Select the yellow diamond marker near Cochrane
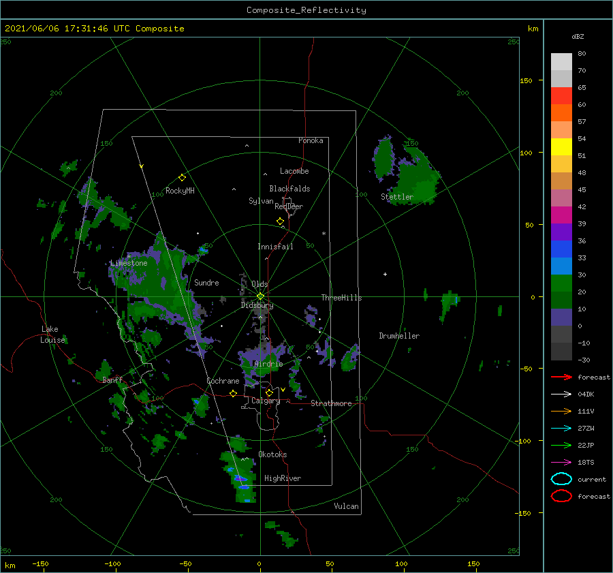613x573 pixels. [x=233, y=394]
